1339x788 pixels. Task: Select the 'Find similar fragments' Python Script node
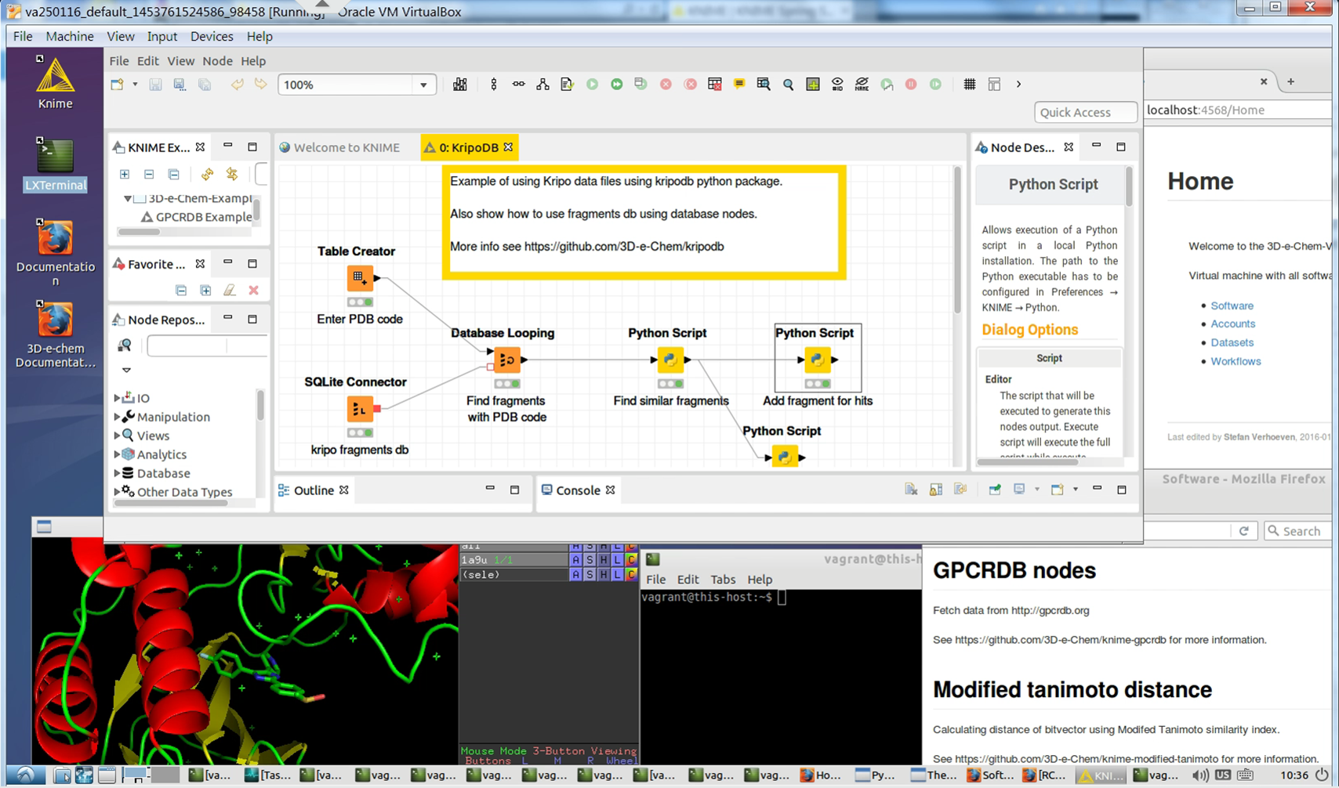coord(669,360)
